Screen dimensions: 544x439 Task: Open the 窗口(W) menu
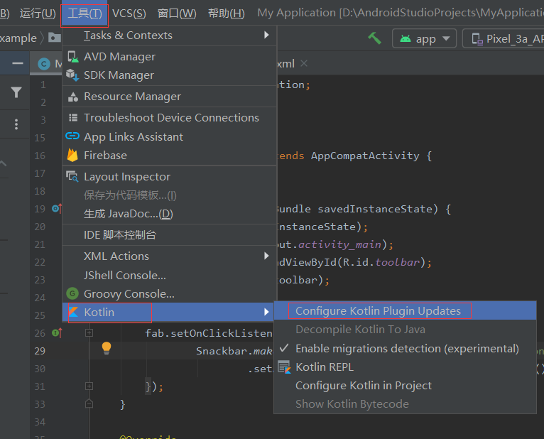[177, 13]
